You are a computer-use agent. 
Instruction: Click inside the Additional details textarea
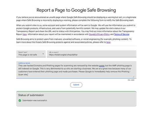pyautogui.click(x=76, y=70)
